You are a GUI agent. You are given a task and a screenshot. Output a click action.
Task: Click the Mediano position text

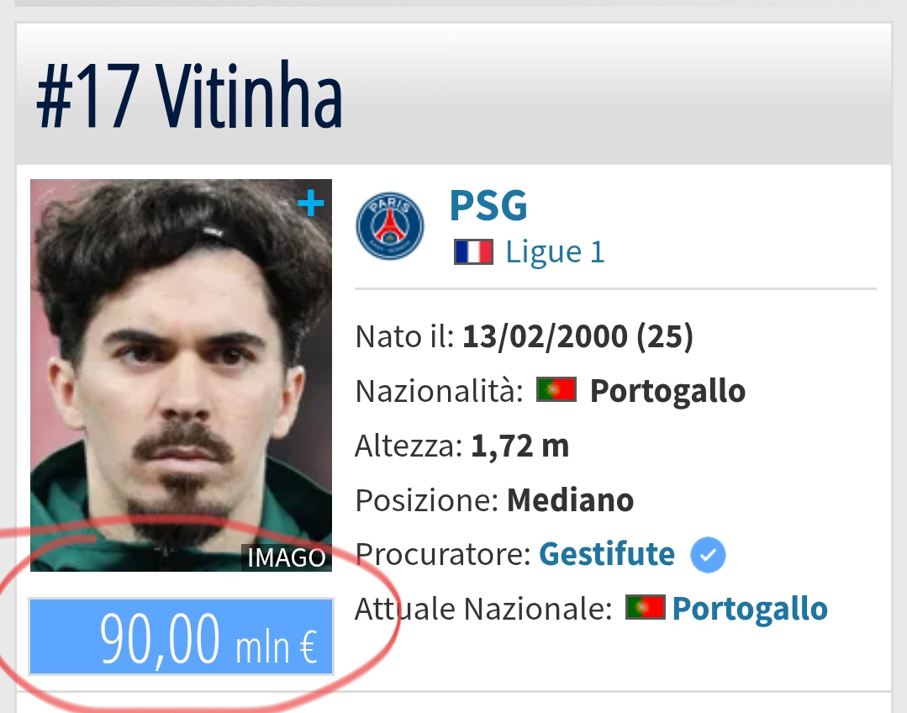pyautogui.click(x=571, y=500)
